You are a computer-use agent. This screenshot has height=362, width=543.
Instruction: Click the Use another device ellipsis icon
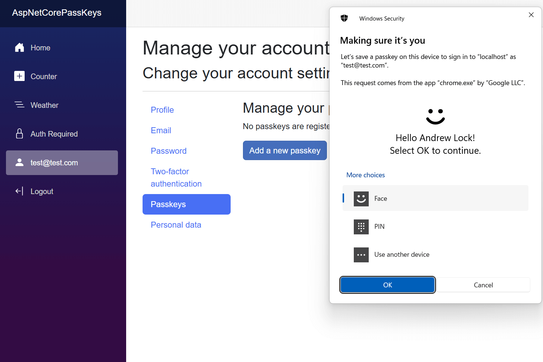pyautogui.click(x=361, y=255)
